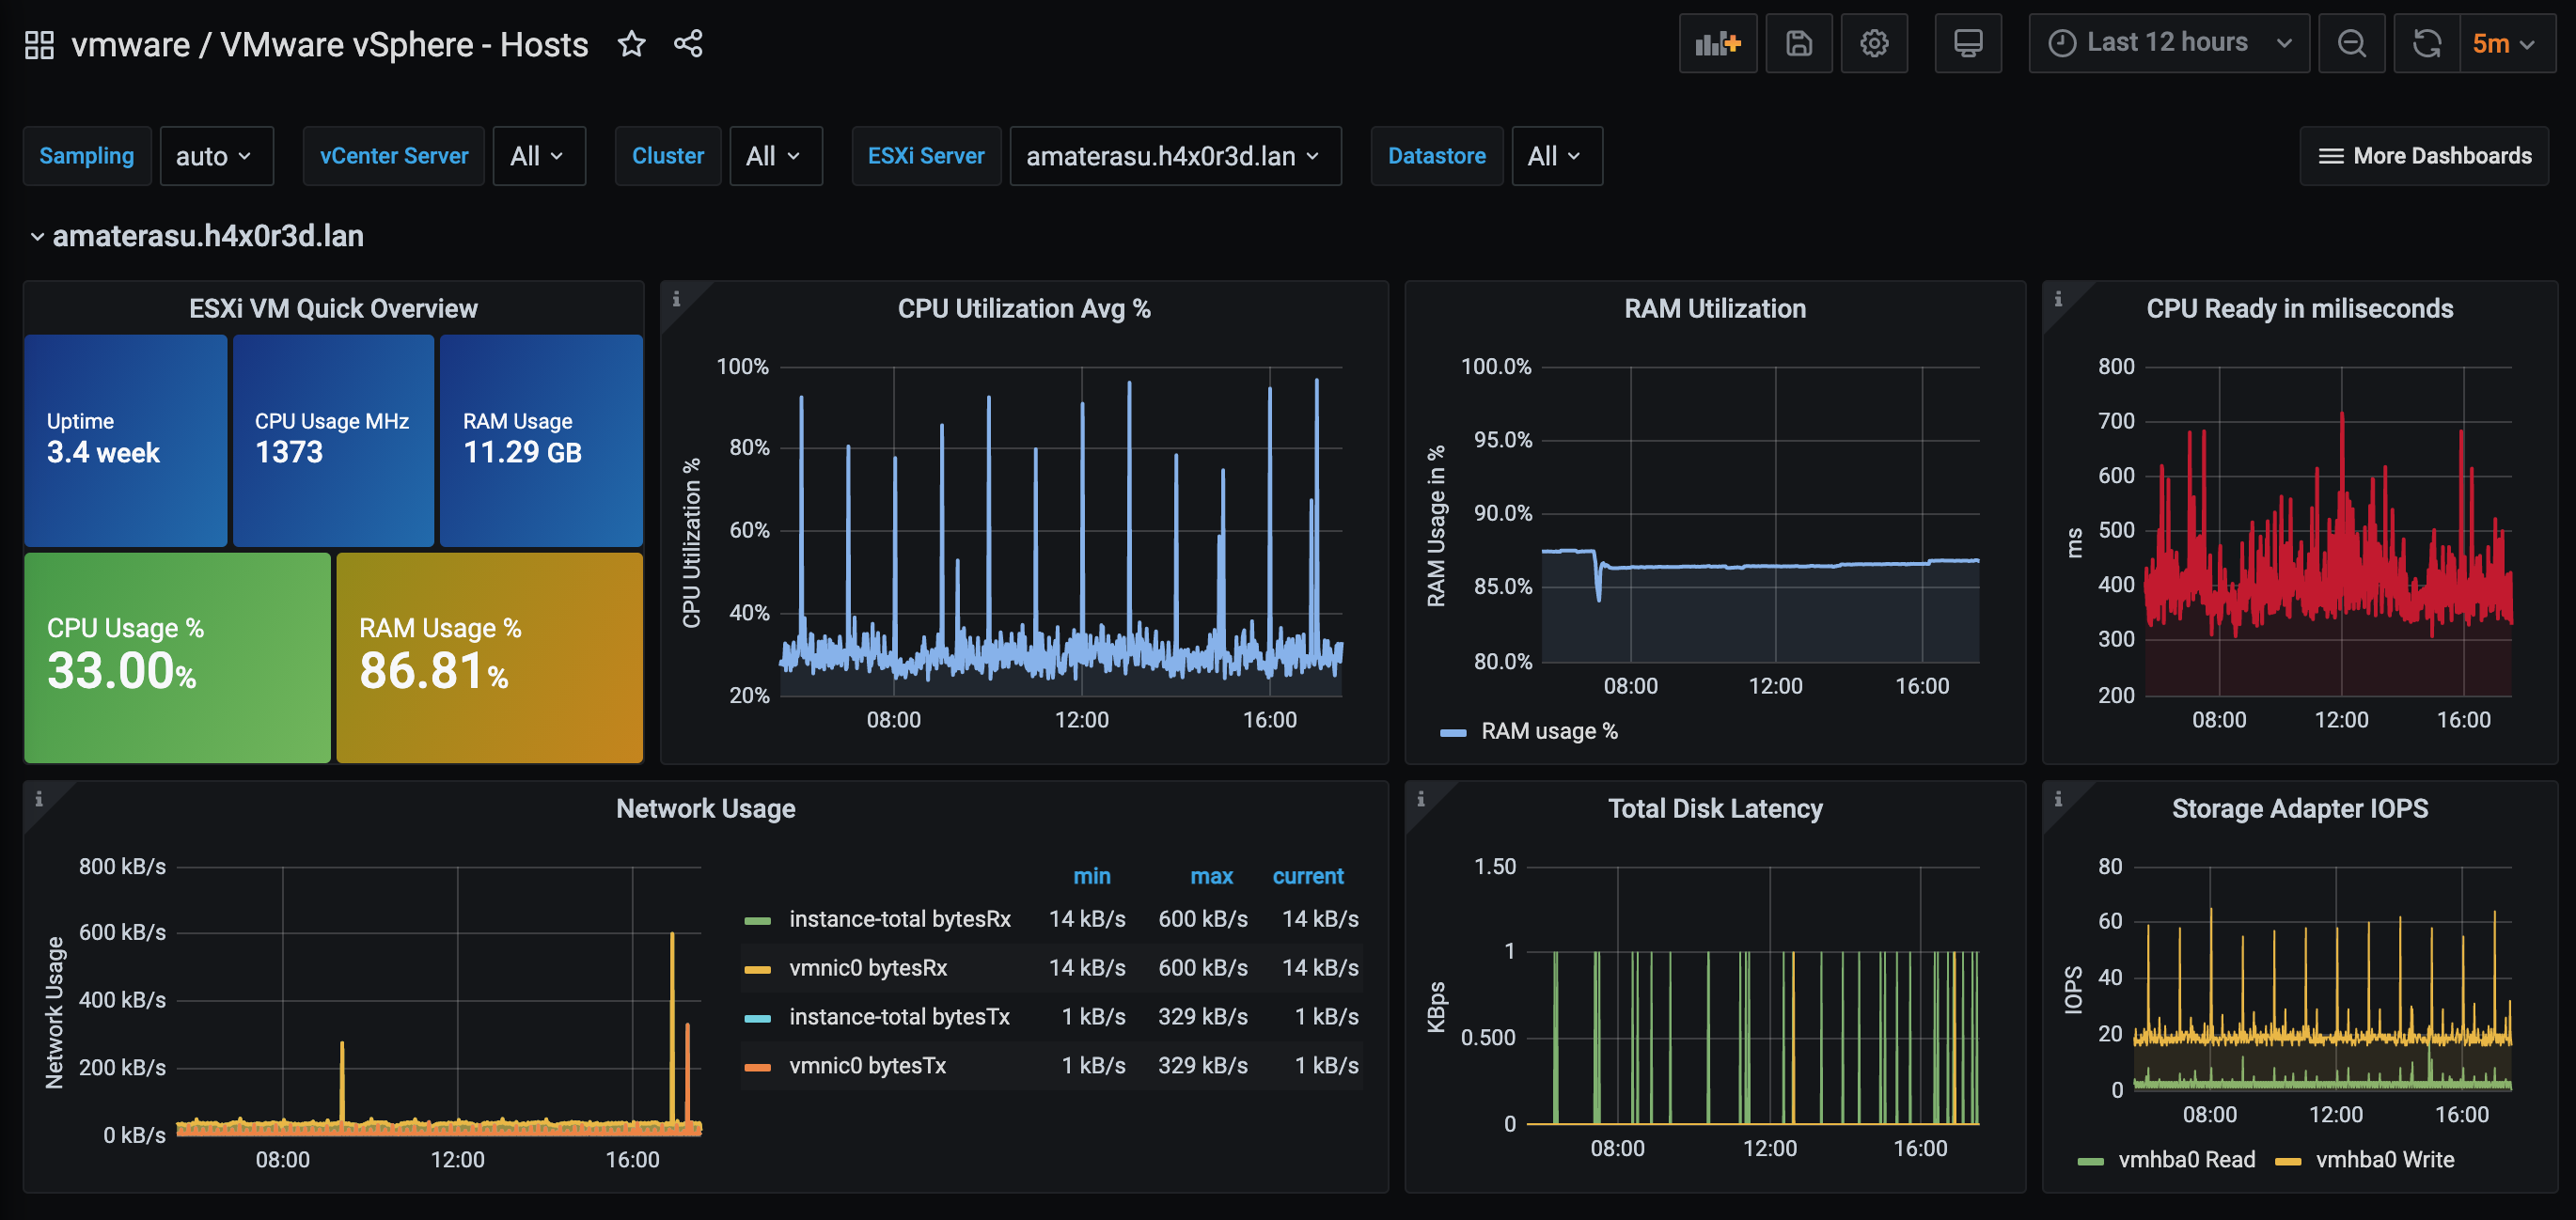Open RAM Utilization panel title menu
Screen dimensions: 2576x1220
[1714, 308]
